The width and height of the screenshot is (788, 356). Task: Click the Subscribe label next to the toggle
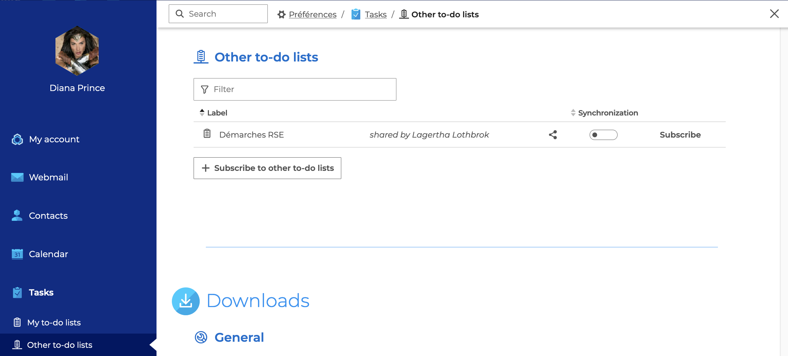point(680,135)
